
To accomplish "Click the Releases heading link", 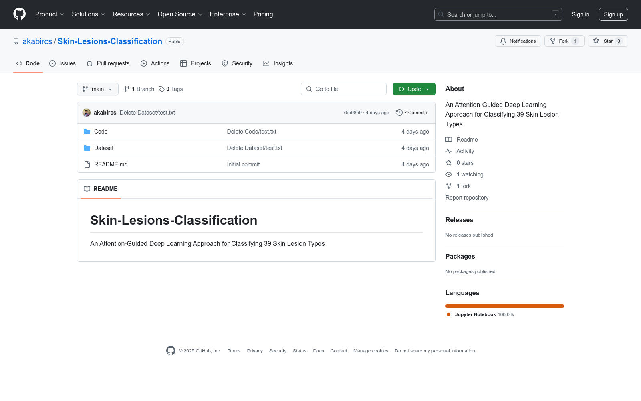I will (459, 220).
